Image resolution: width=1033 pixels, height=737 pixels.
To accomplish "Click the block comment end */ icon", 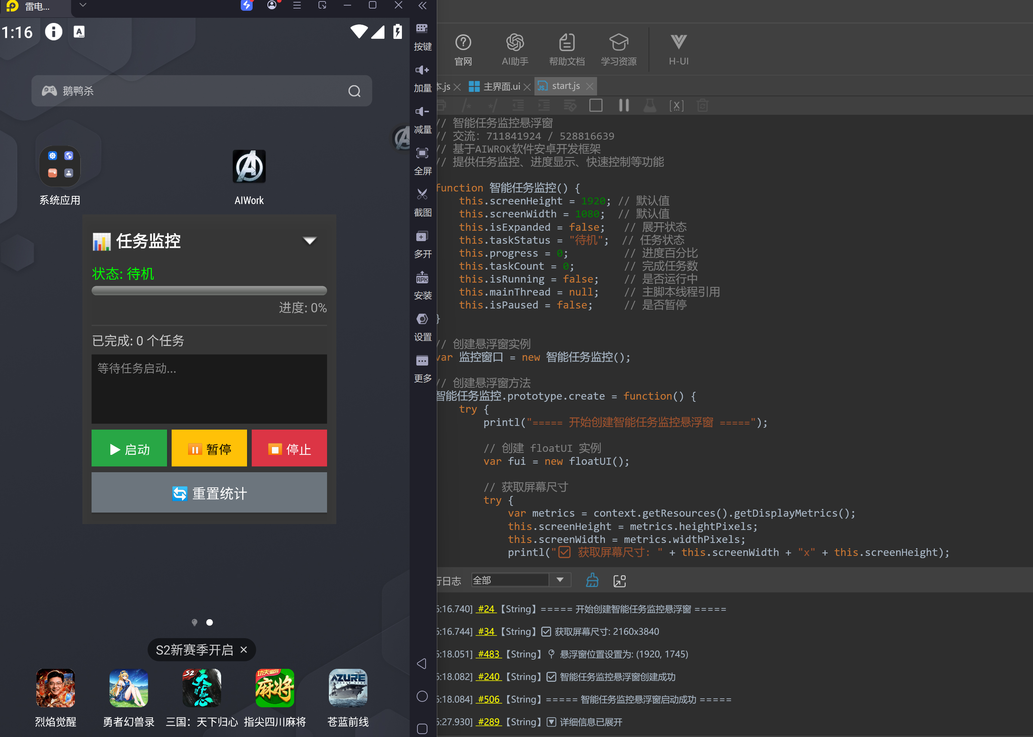I will click(493, 105).
